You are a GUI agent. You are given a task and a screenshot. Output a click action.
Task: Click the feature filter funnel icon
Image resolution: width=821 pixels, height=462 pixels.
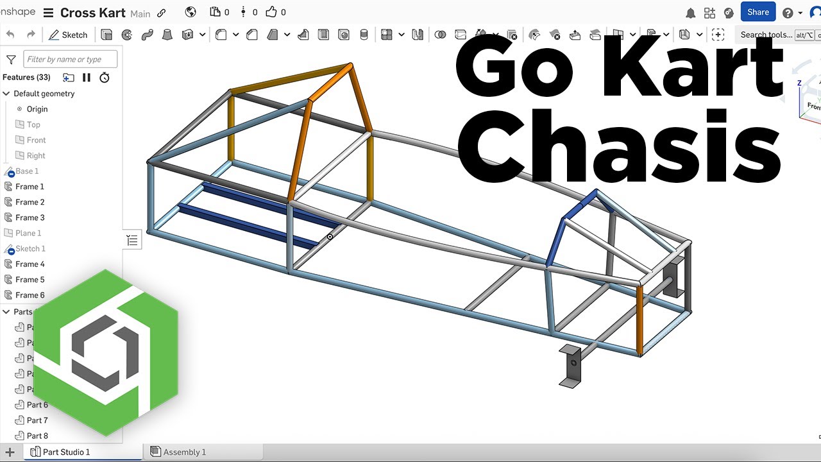point(11,60)
